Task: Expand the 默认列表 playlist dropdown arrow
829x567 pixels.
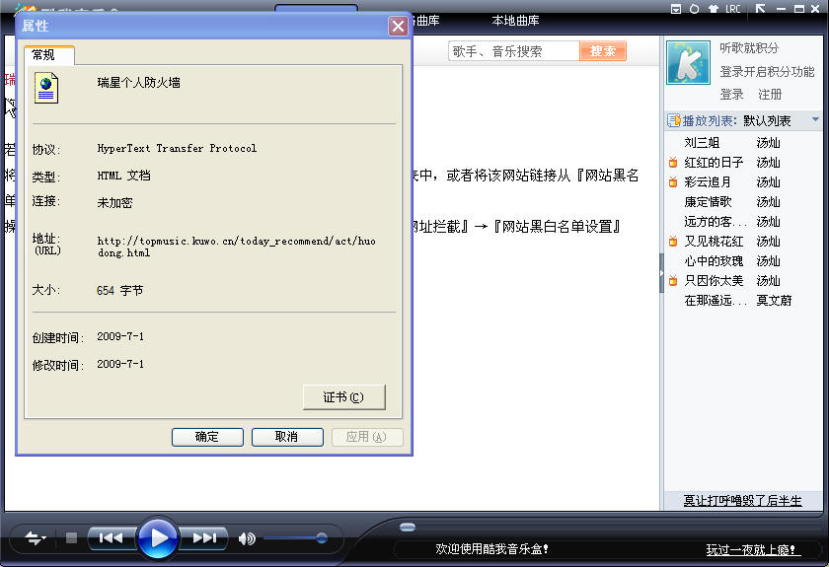Action: (815, 120)
